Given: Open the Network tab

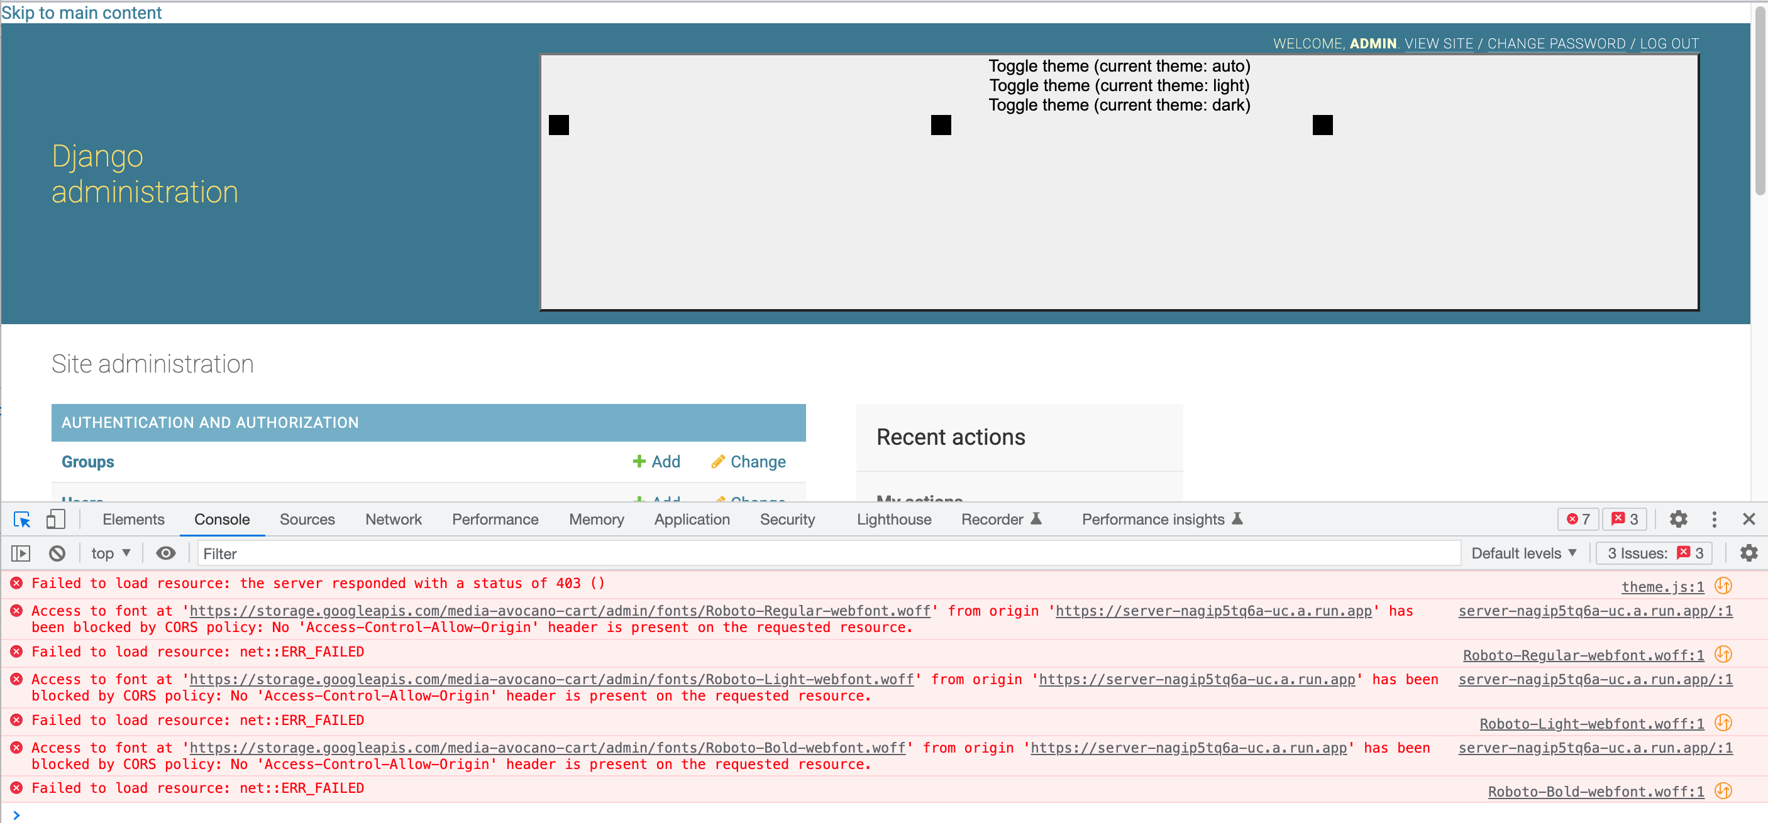Looking at the screenshot, I should click(393, 520).
